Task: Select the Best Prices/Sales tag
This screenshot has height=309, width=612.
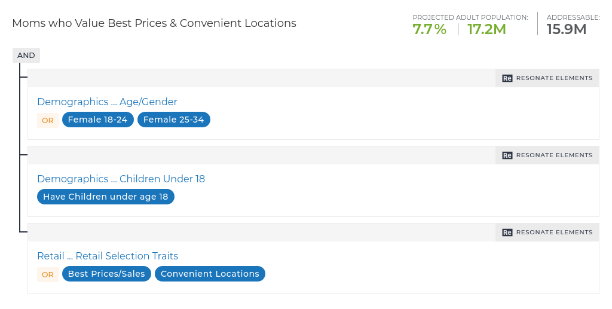Action: pyautogui.click(x=106, y=274)
